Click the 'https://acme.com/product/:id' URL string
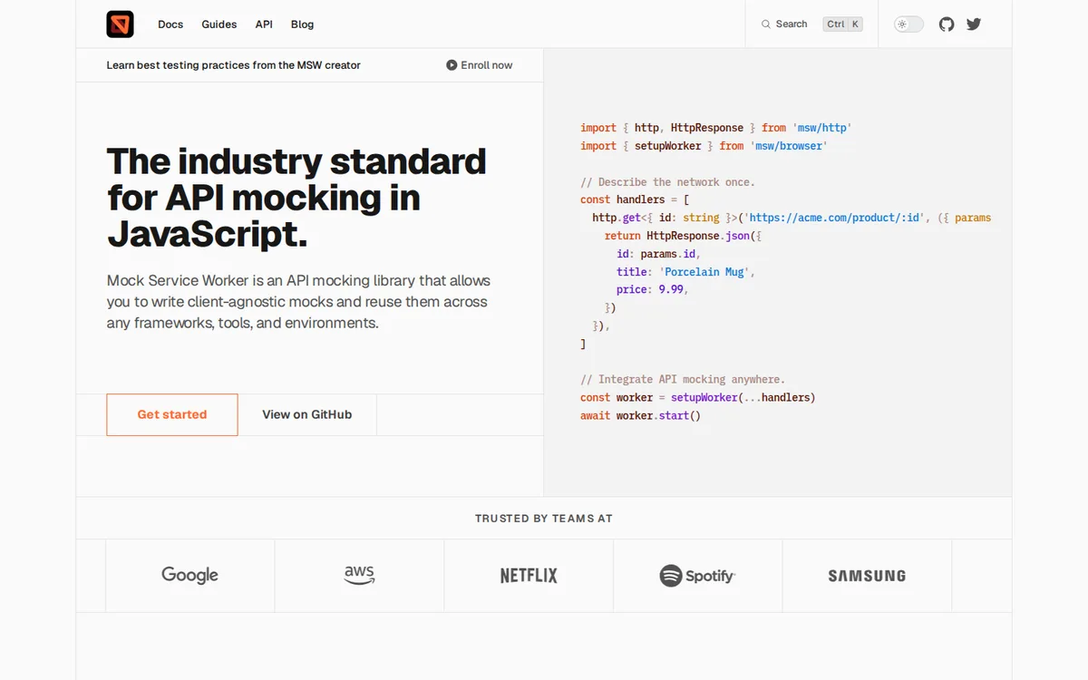The width and height of the screenshot is (1088, 680). coord(832,218)
